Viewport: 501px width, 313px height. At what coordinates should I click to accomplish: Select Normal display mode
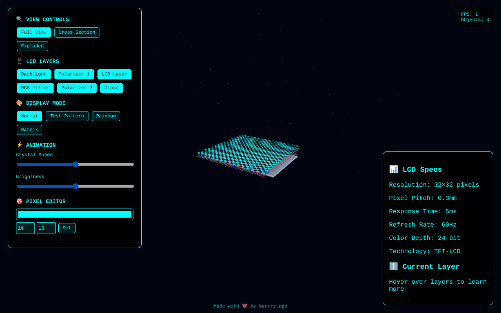29,116
